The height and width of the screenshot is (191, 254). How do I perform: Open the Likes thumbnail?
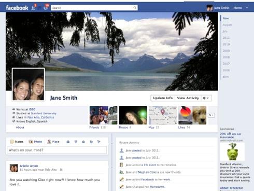pos(192,115)
